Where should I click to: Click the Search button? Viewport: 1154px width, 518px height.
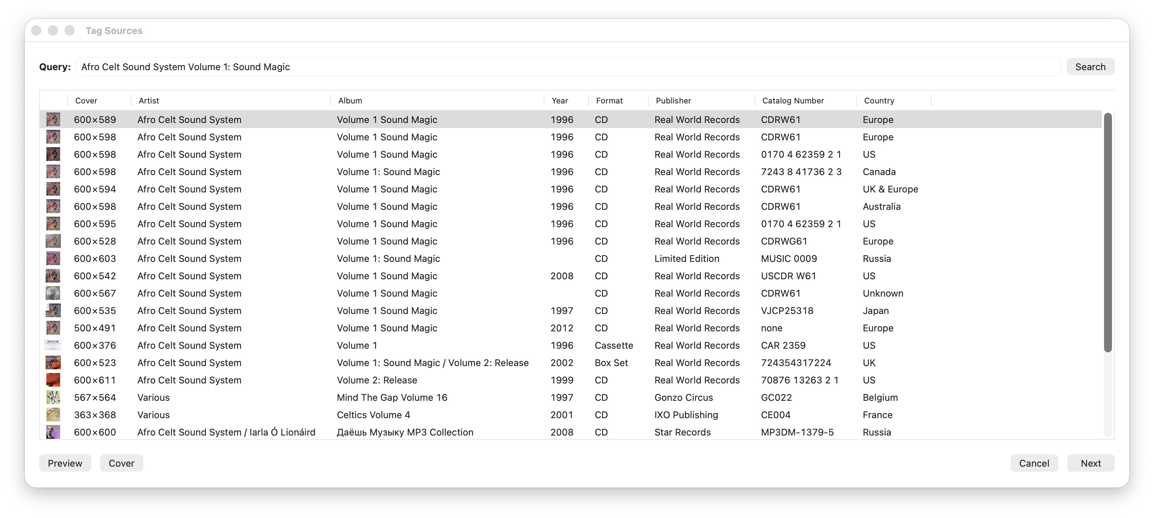(1090, 67)
